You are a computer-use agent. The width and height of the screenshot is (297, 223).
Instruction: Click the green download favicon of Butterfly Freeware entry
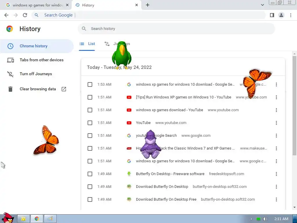129,174
